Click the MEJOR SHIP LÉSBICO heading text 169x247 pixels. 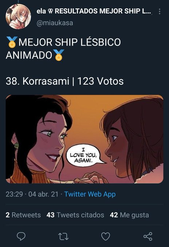click(x=70, y=42)
